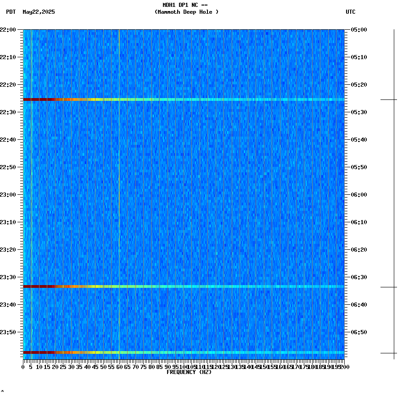Click the top-right tick mark
414x396 pixels.
pos(394,30)
